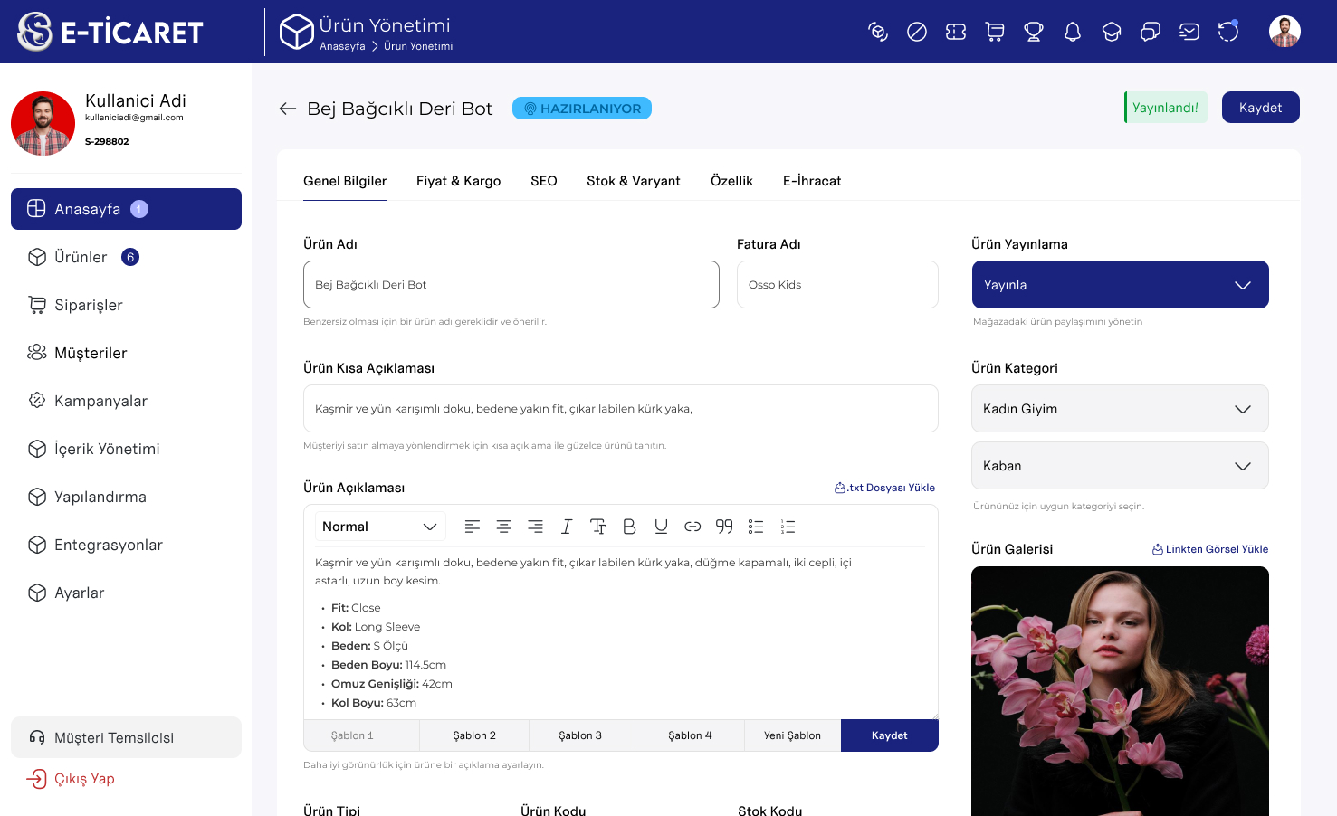Click the back arrow beside product title
This screenshot has width=1337, height=816.
point(288,109)
